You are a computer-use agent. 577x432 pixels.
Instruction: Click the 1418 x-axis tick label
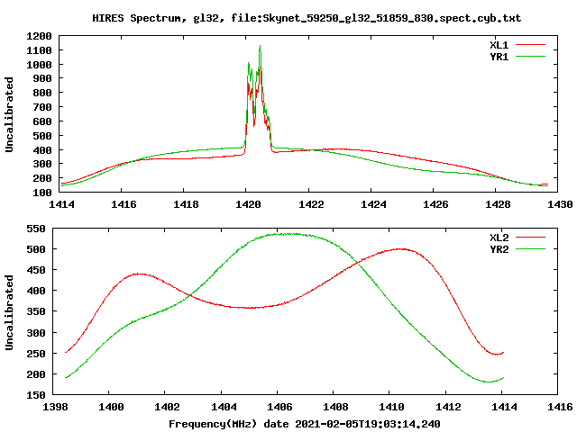coord(186,204)
